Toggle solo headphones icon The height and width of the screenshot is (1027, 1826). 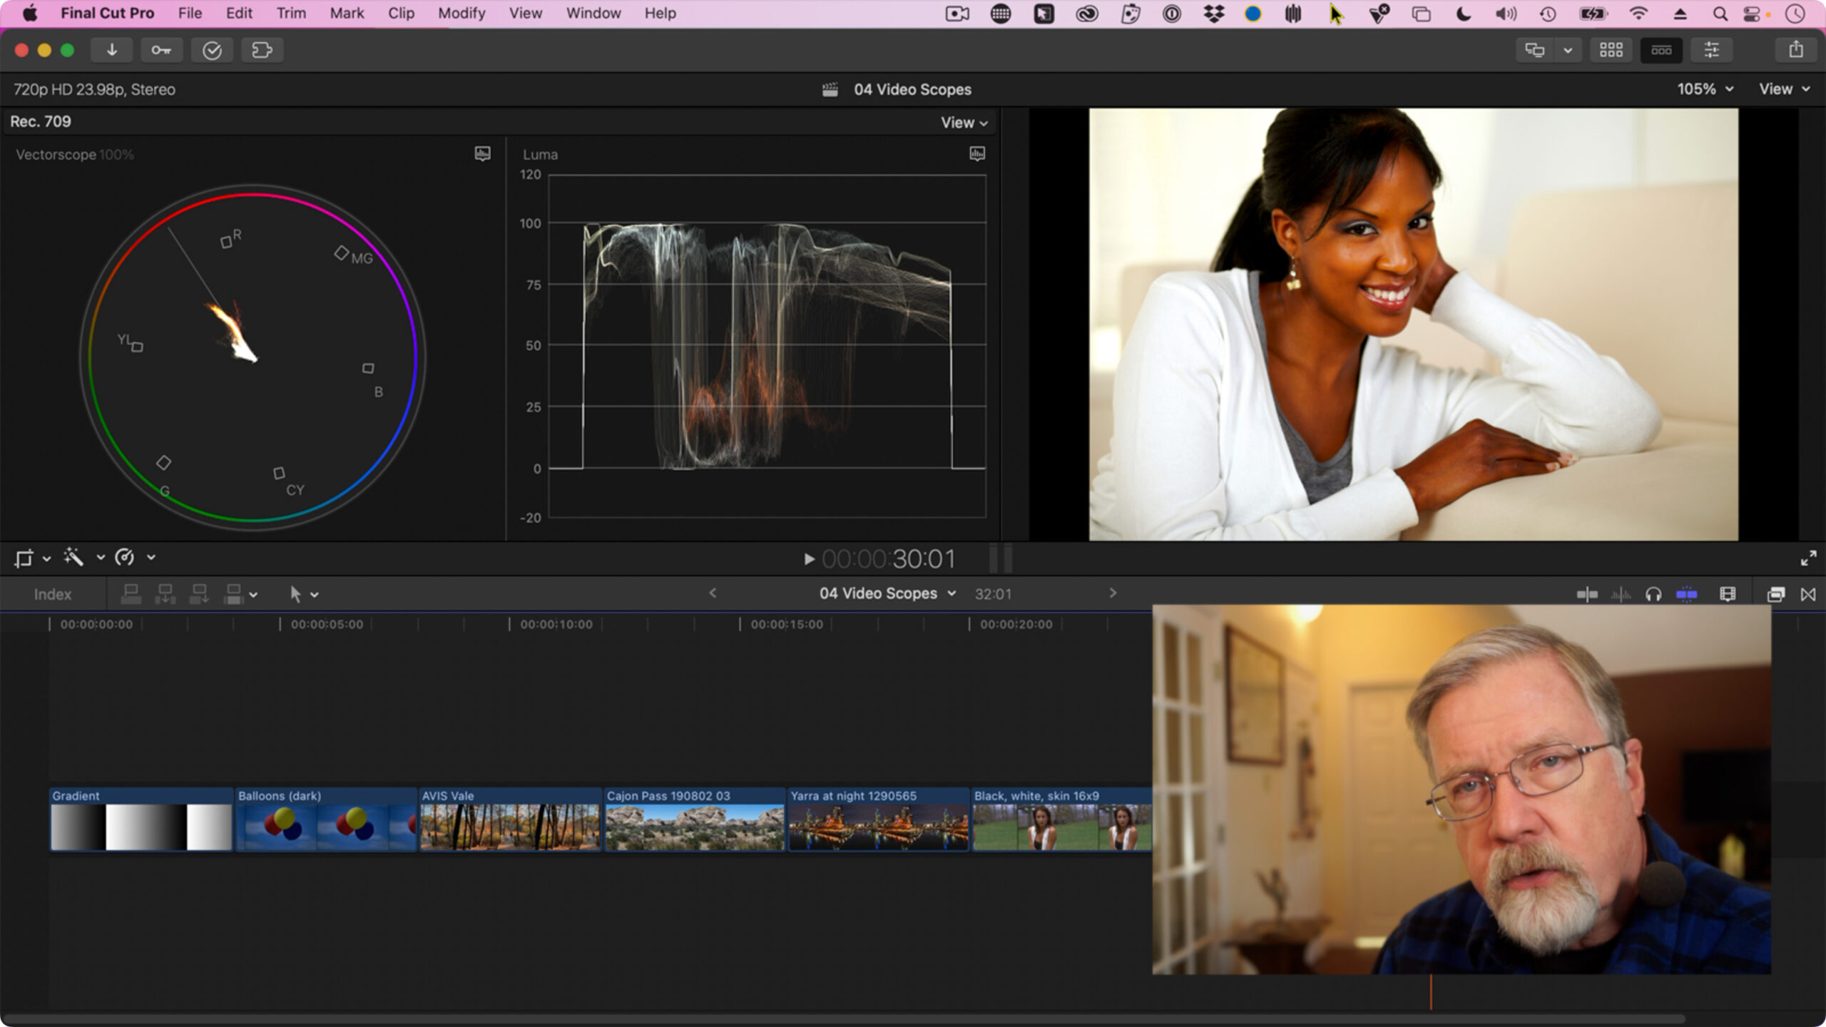[1653, 594]
